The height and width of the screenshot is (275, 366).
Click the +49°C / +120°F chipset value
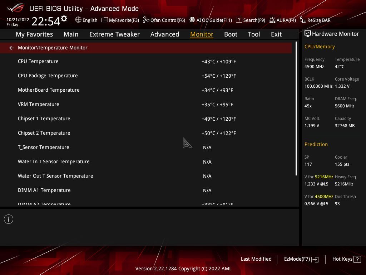point(219,119)
